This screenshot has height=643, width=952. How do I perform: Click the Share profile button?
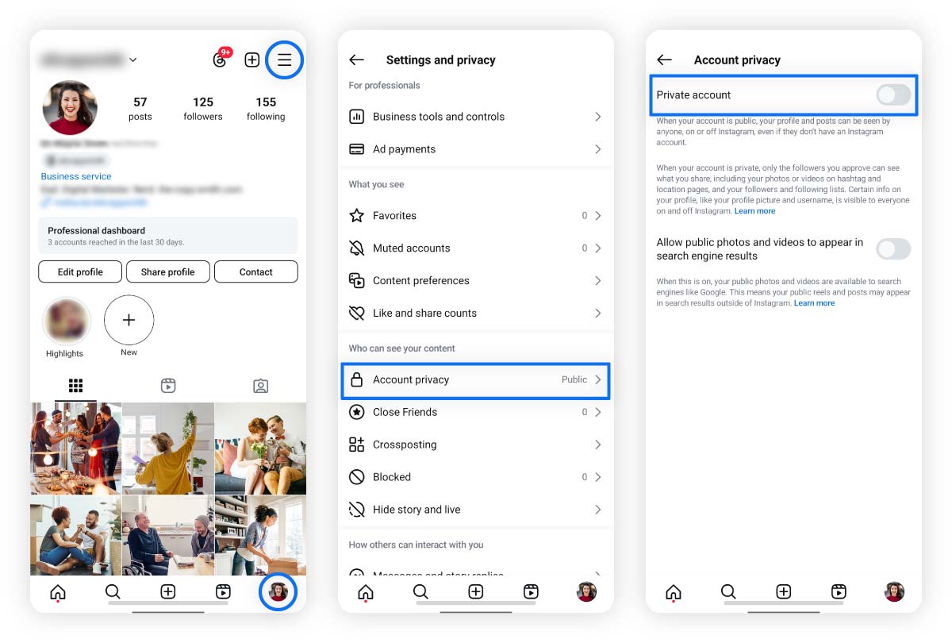coord(167,271)
